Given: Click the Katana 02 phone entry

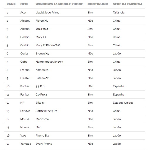Looking at the screenshot, I should tap(42, 78).
